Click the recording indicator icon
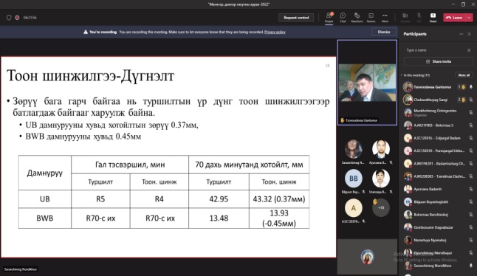The width and height of the screenshot is (477, 276). click(x=17, y=18)
